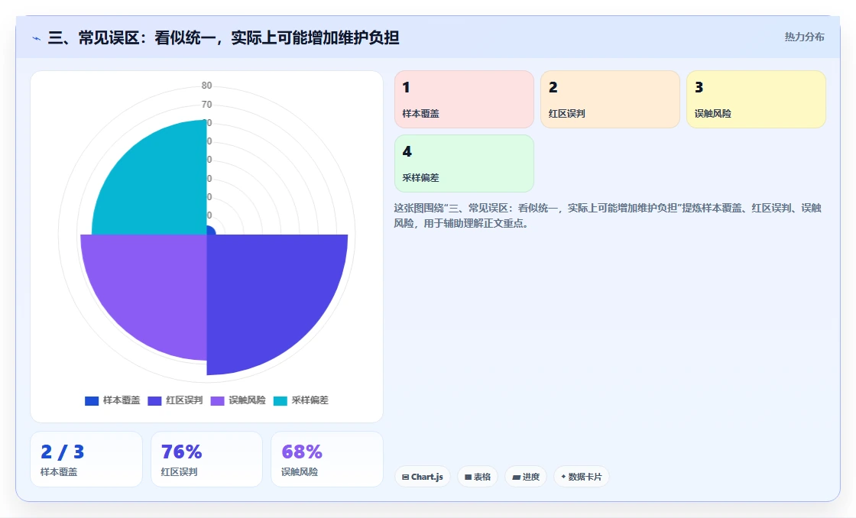This screenshot has width=856, height=518.
Task: Click the icon inside 进度 chip
Action: pyautogui.click(x=517, y=477)
